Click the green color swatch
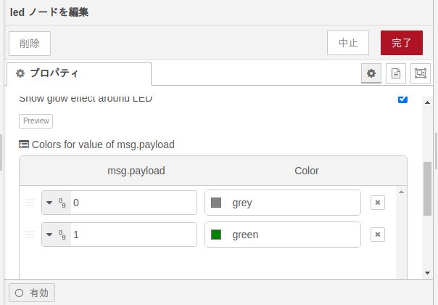 pyautogui.click(x=216, y=235)
